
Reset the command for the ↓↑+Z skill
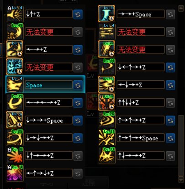pos(78,15)
